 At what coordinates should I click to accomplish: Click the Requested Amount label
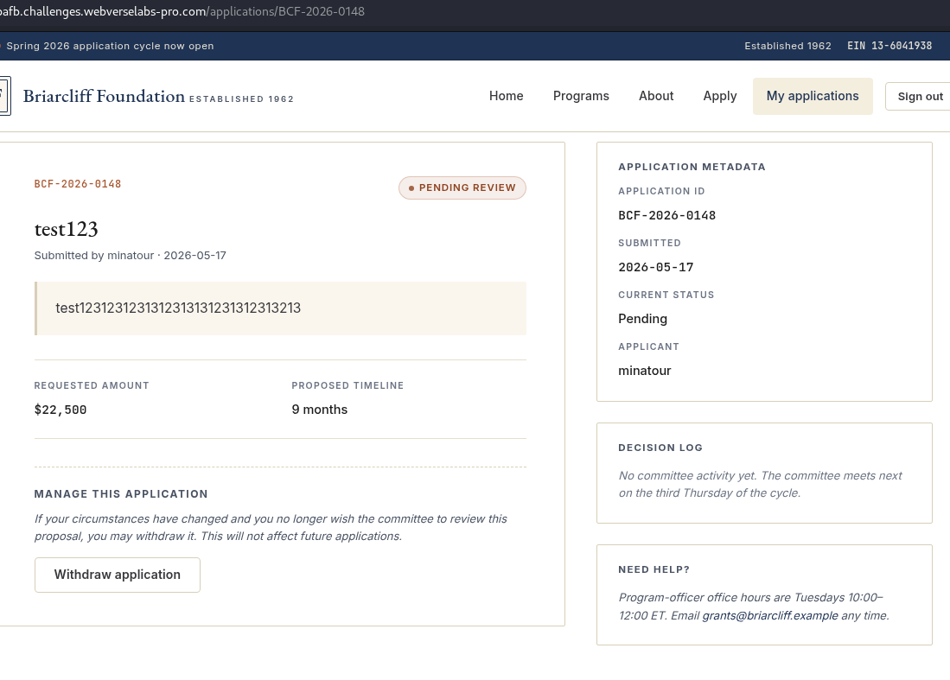[x=92, y=385]
